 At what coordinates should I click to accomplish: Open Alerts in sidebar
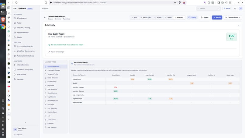pos(19,37)
